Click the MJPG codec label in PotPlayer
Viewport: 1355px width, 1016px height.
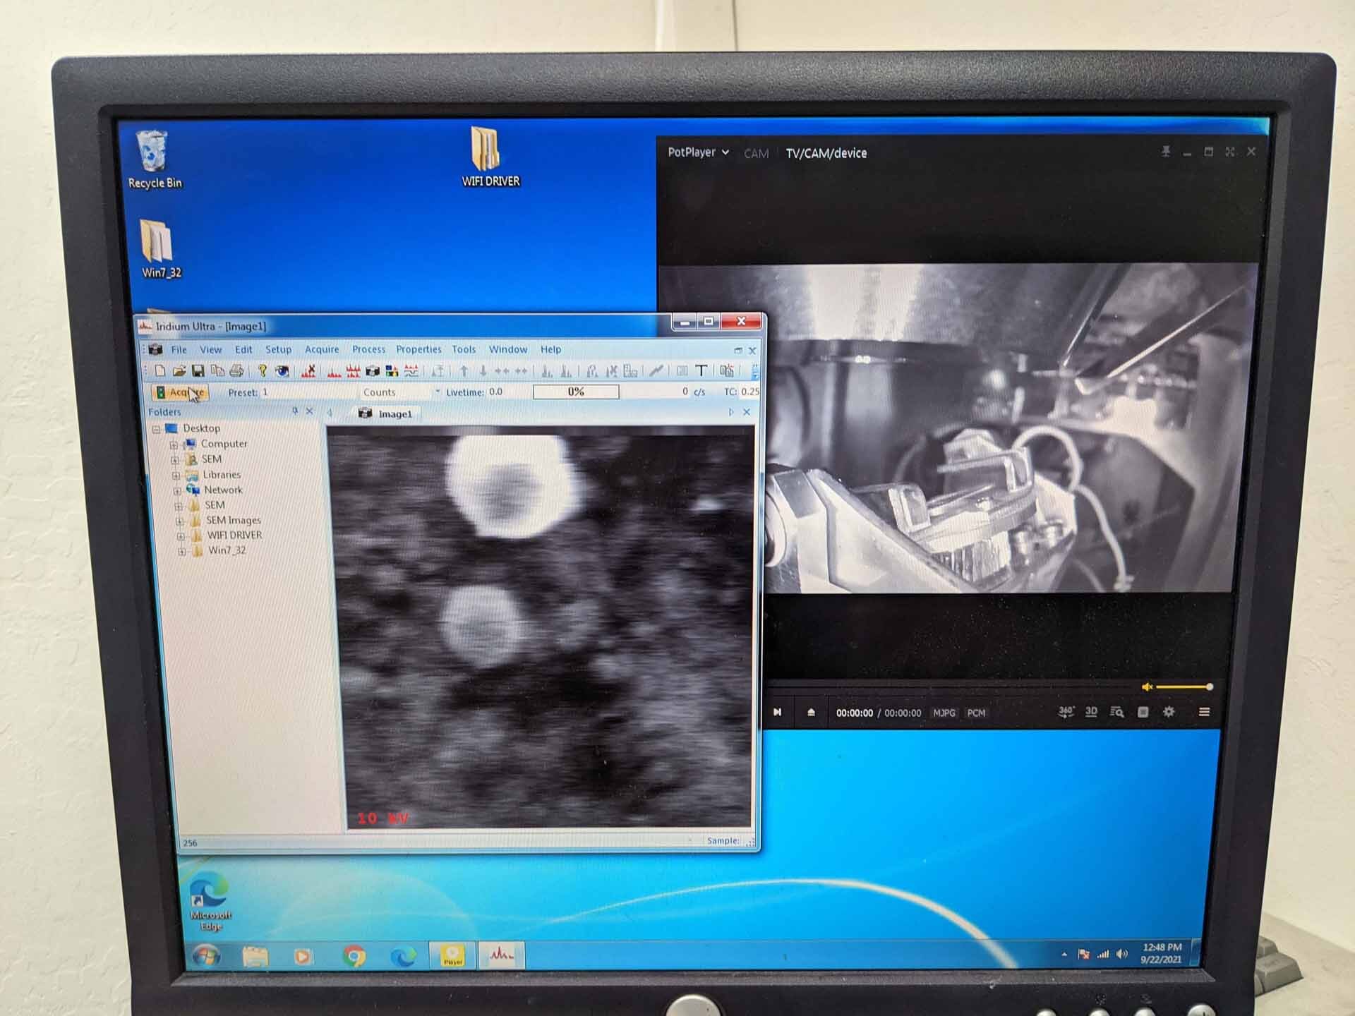944,713
